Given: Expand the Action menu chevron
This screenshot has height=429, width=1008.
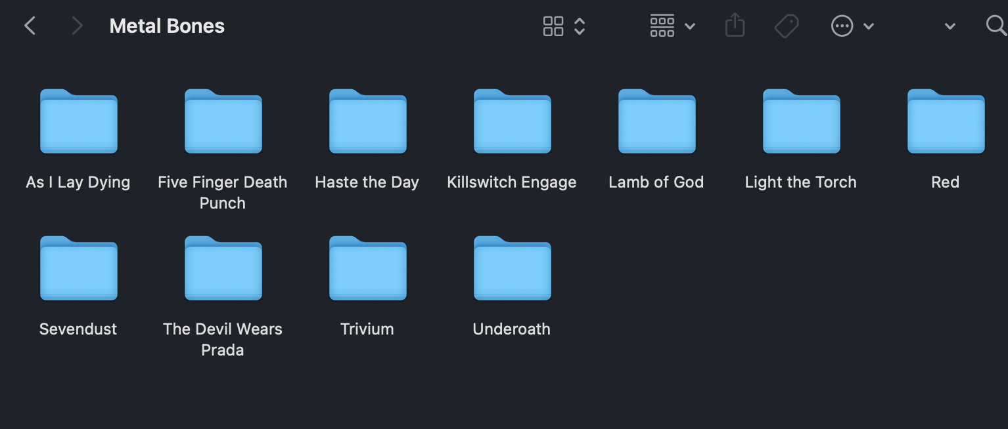Looking at the screenshot, I should [869, 26].
